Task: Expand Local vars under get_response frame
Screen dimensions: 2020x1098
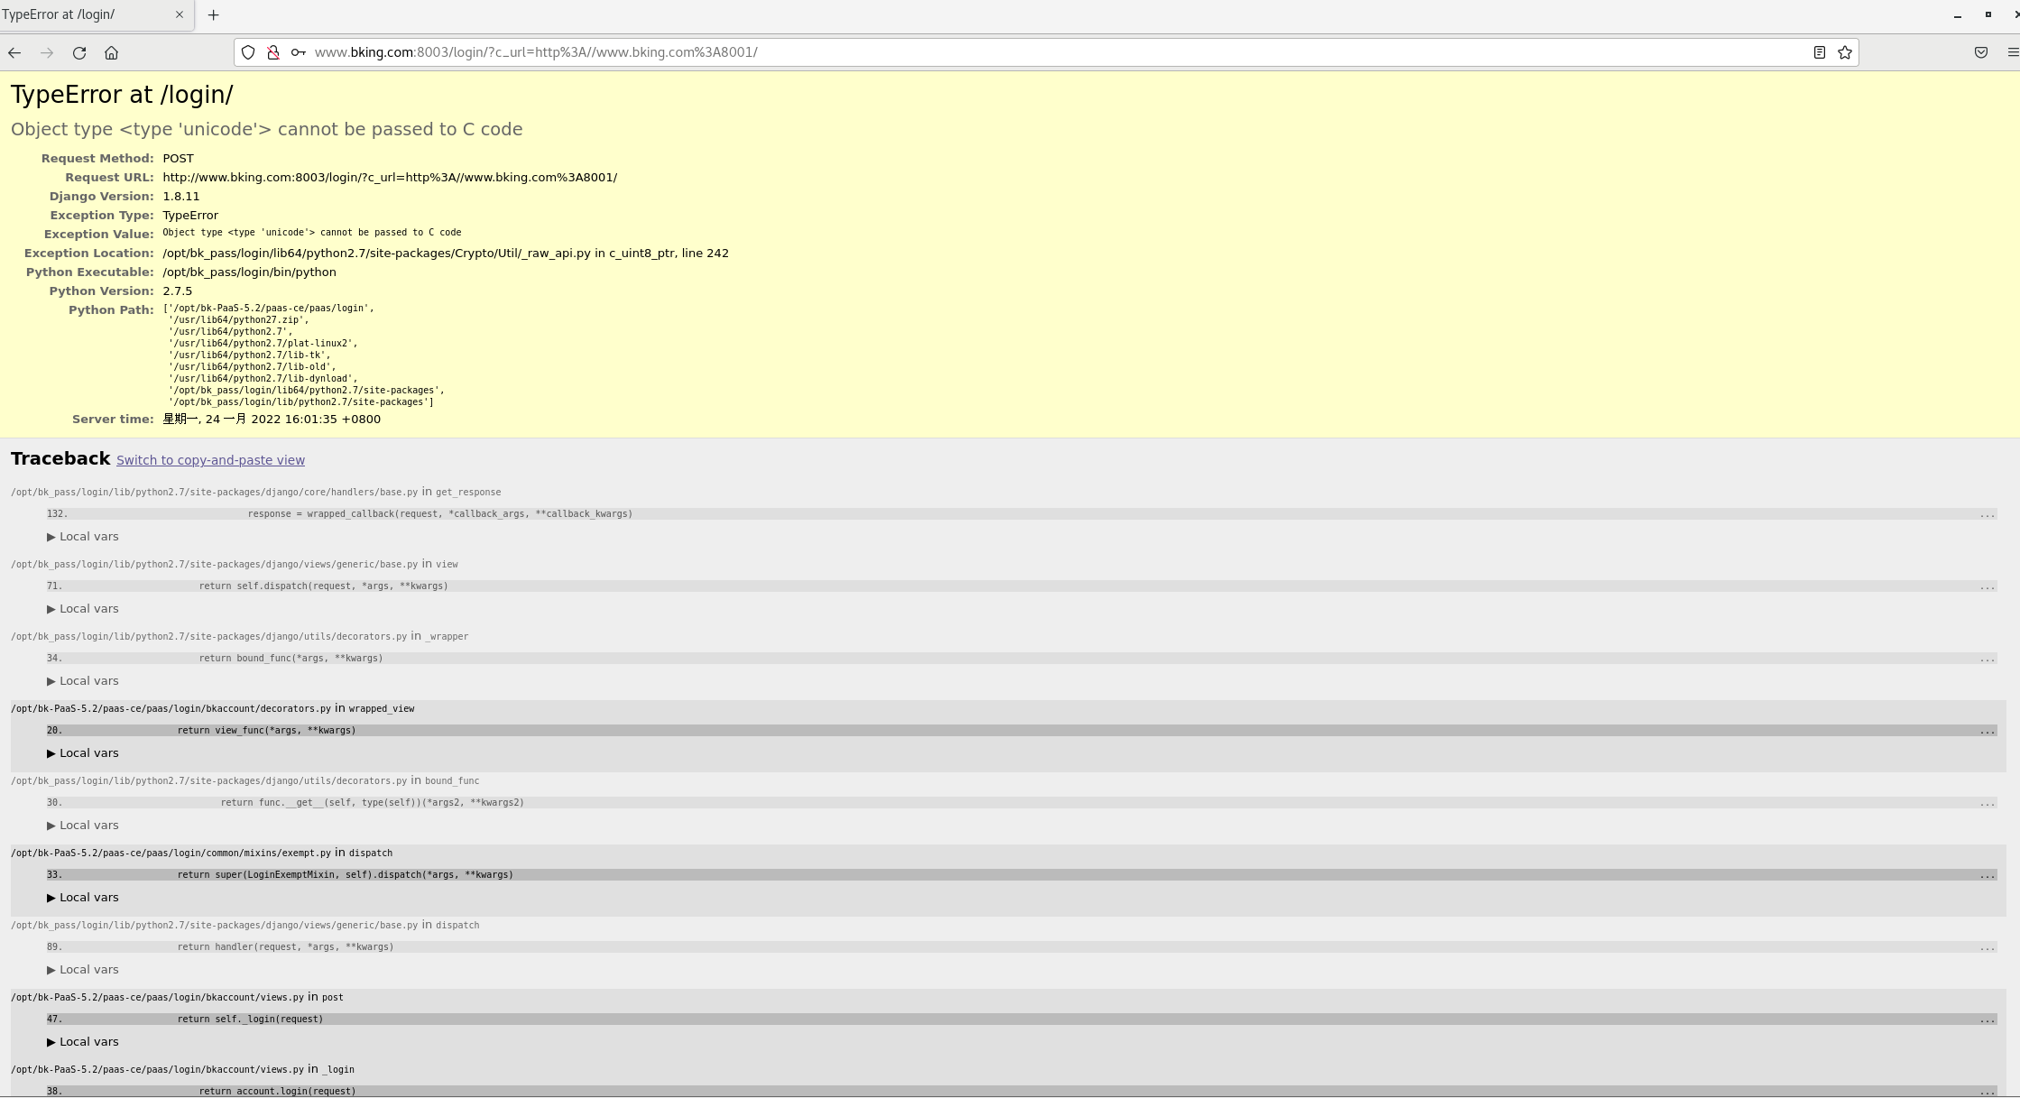Action: 83,537
